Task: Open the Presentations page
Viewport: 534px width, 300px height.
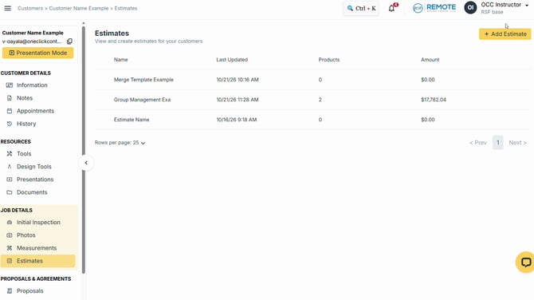Action: (35, 180)
